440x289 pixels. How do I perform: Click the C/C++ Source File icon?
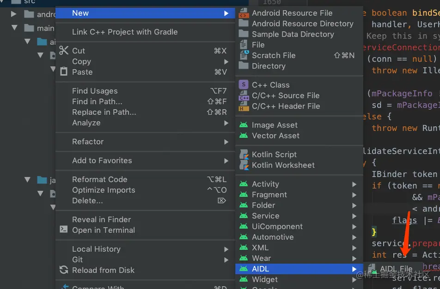coord(244,95)
